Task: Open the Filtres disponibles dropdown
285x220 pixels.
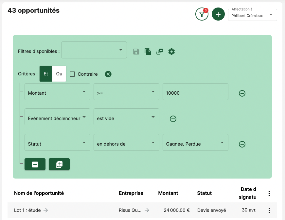Action: 94,50
